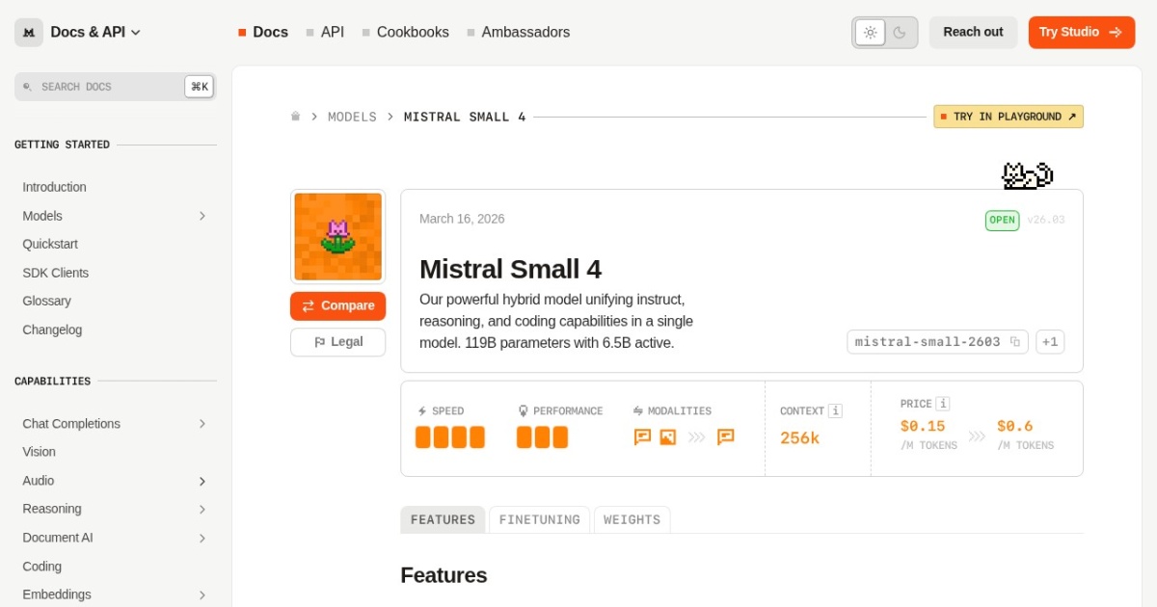The image size is (1157, 607).
Task: Expand Chat Completions chevron
Action: 202,424
